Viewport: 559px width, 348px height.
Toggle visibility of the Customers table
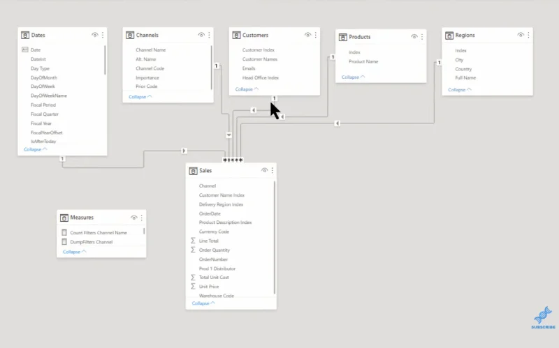(x=307, y=35)
